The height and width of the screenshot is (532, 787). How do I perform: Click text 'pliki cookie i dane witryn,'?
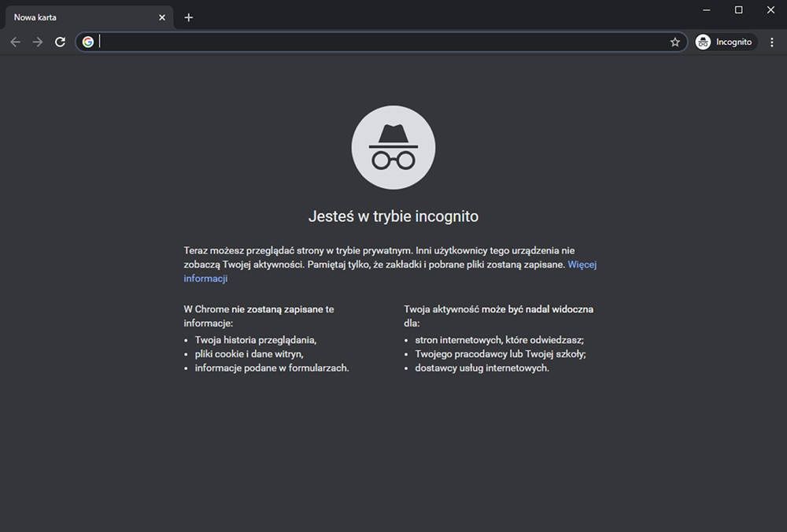[x=249, y=354]
